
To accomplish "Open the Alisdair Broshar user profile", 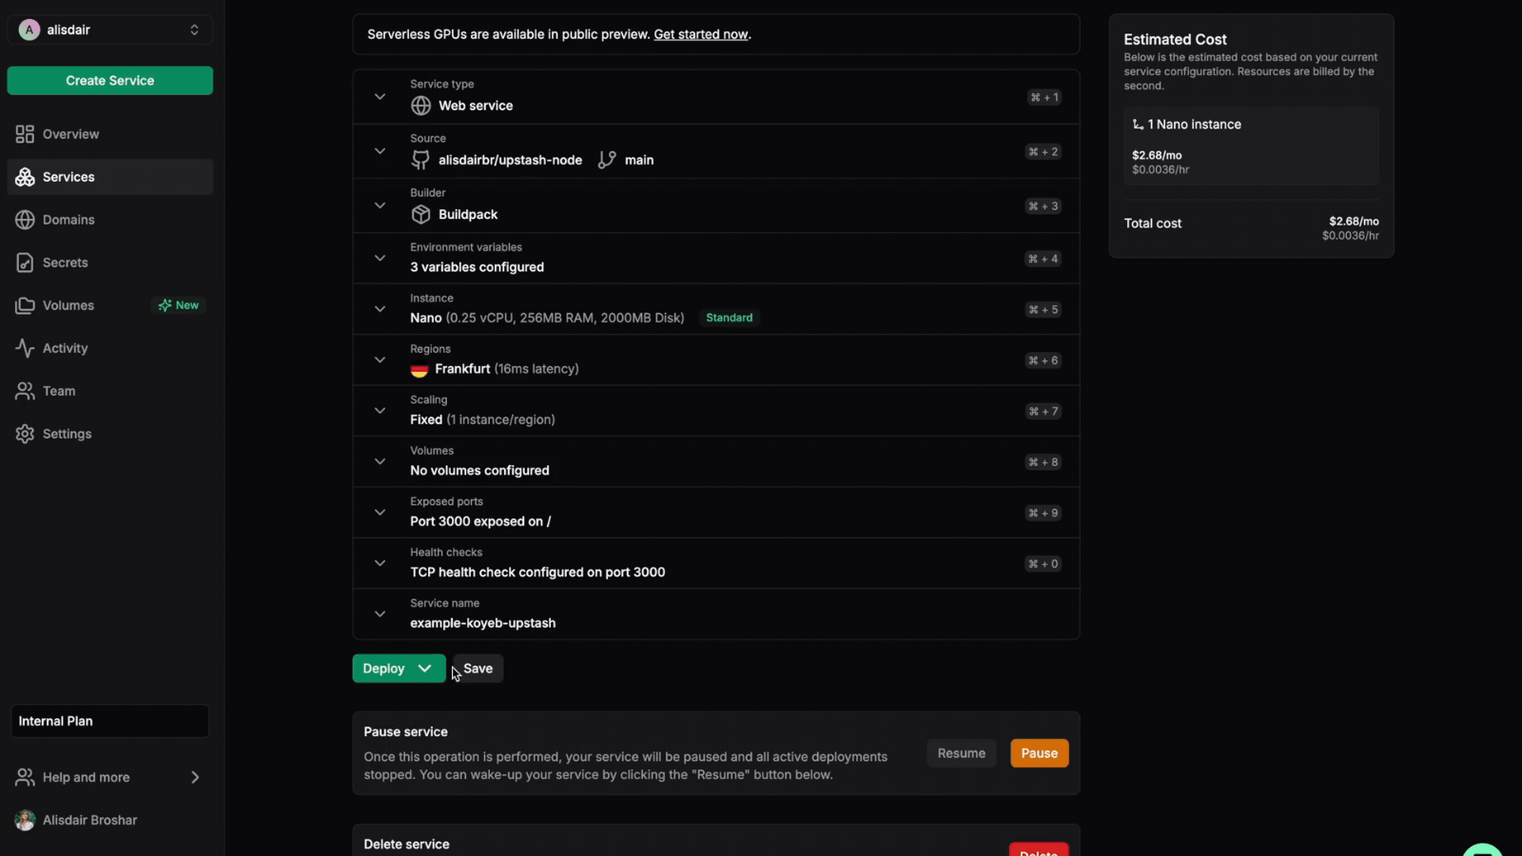I will [89, 820].
